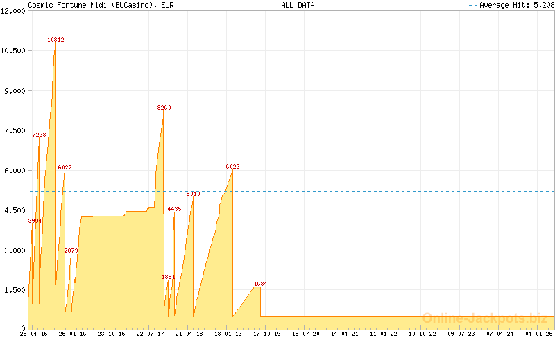
Task: Select the 6026 jackpot hit label
Action: point(232,167)
